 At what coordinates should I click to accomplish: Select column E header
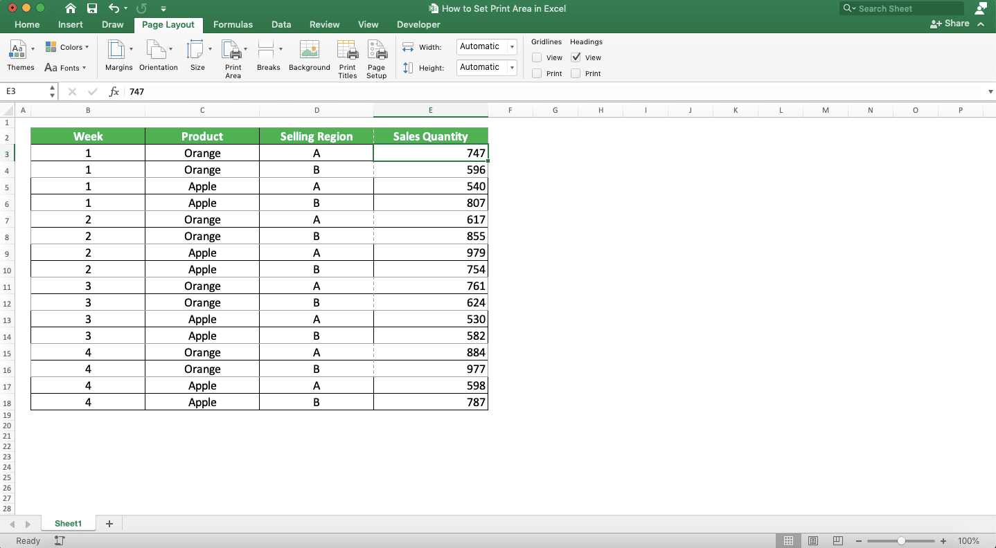(x=430, y=110)
